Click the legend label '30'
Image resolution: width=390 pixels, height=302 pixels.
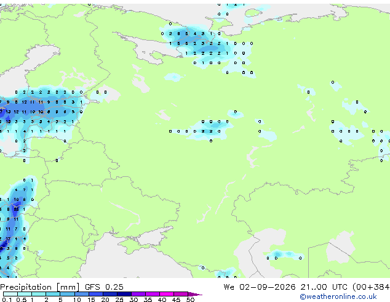tap(133, 300)
